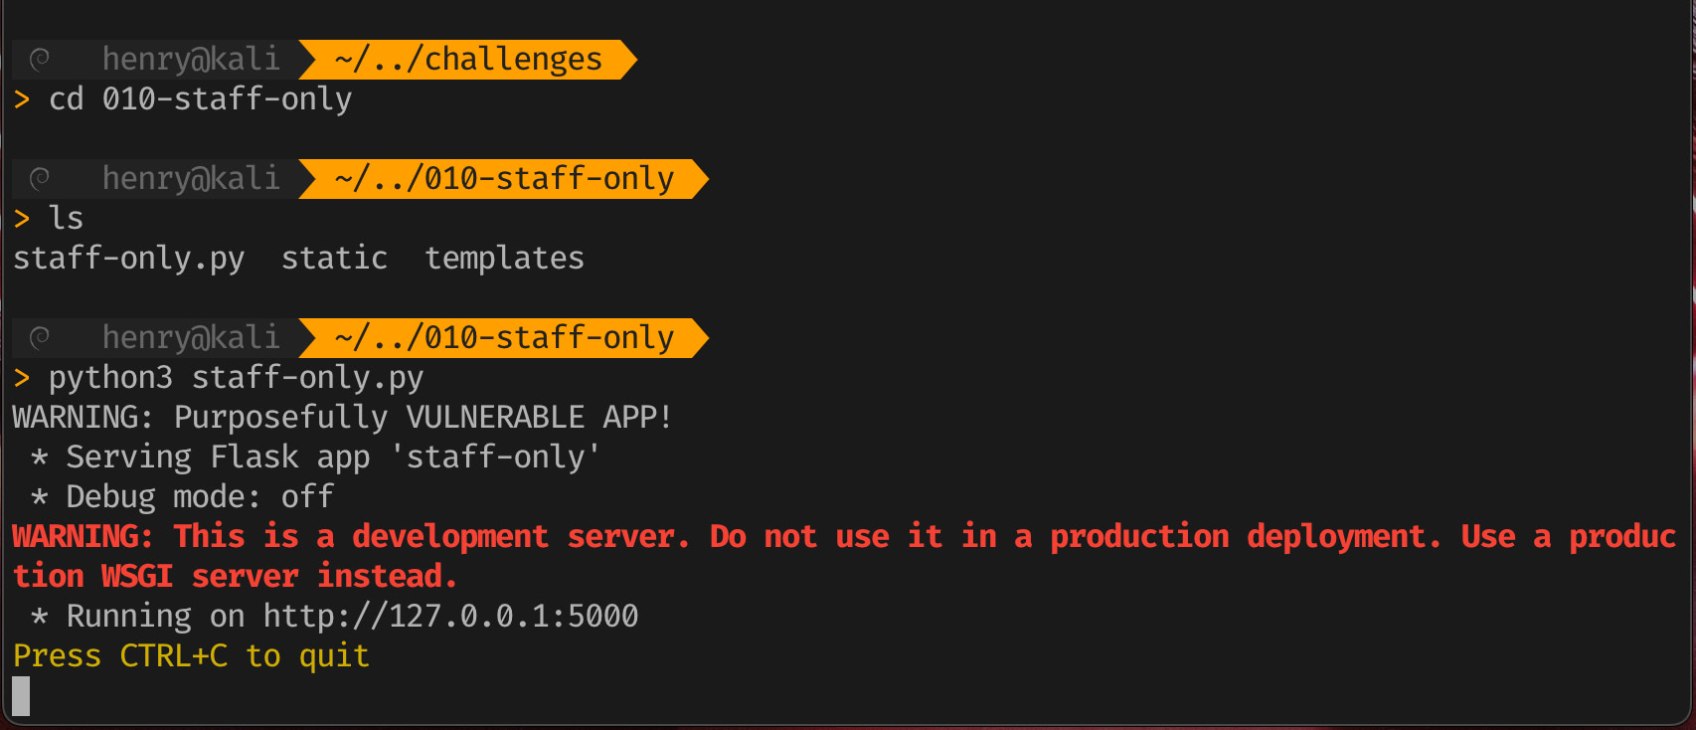Click the prompt arrow before the ls command
Viewport: 1696px width, 730px height.
coord(22,219)
